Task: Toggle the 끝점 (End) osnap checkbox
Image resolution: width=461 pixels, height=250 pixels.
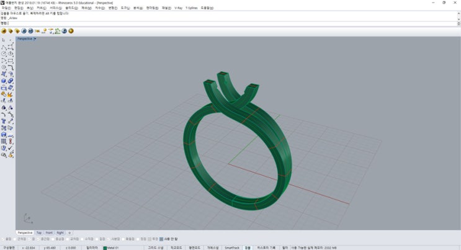Action: pos(3,239)
